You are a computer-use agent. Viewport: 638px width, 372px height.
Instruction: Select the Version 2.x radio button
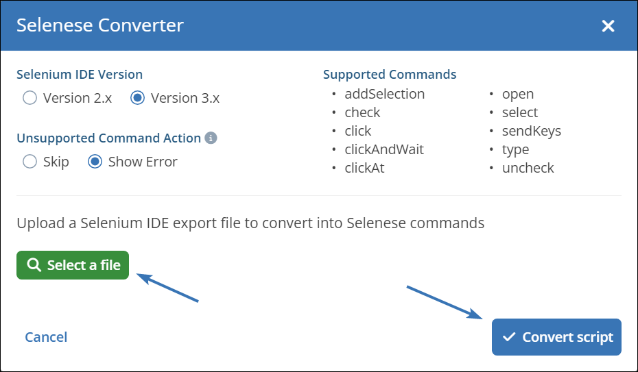[x=29, y=98]
